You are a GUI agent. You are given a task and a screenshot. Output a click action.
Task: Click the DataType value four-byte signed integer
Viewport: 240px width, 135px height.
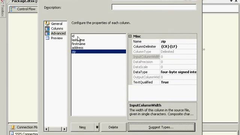click(x=178, y=72)
